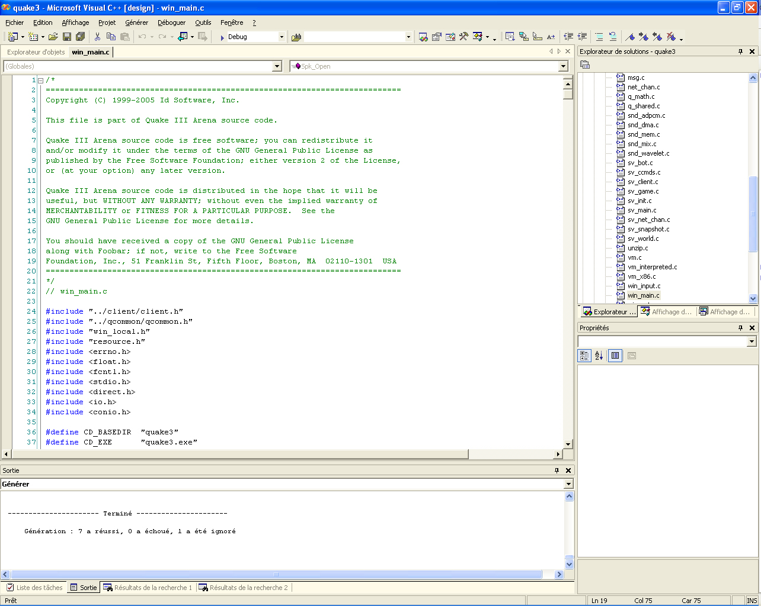761x606 pixels.
Task: Open the Générer menu
Action: click(x=136, y=22)
